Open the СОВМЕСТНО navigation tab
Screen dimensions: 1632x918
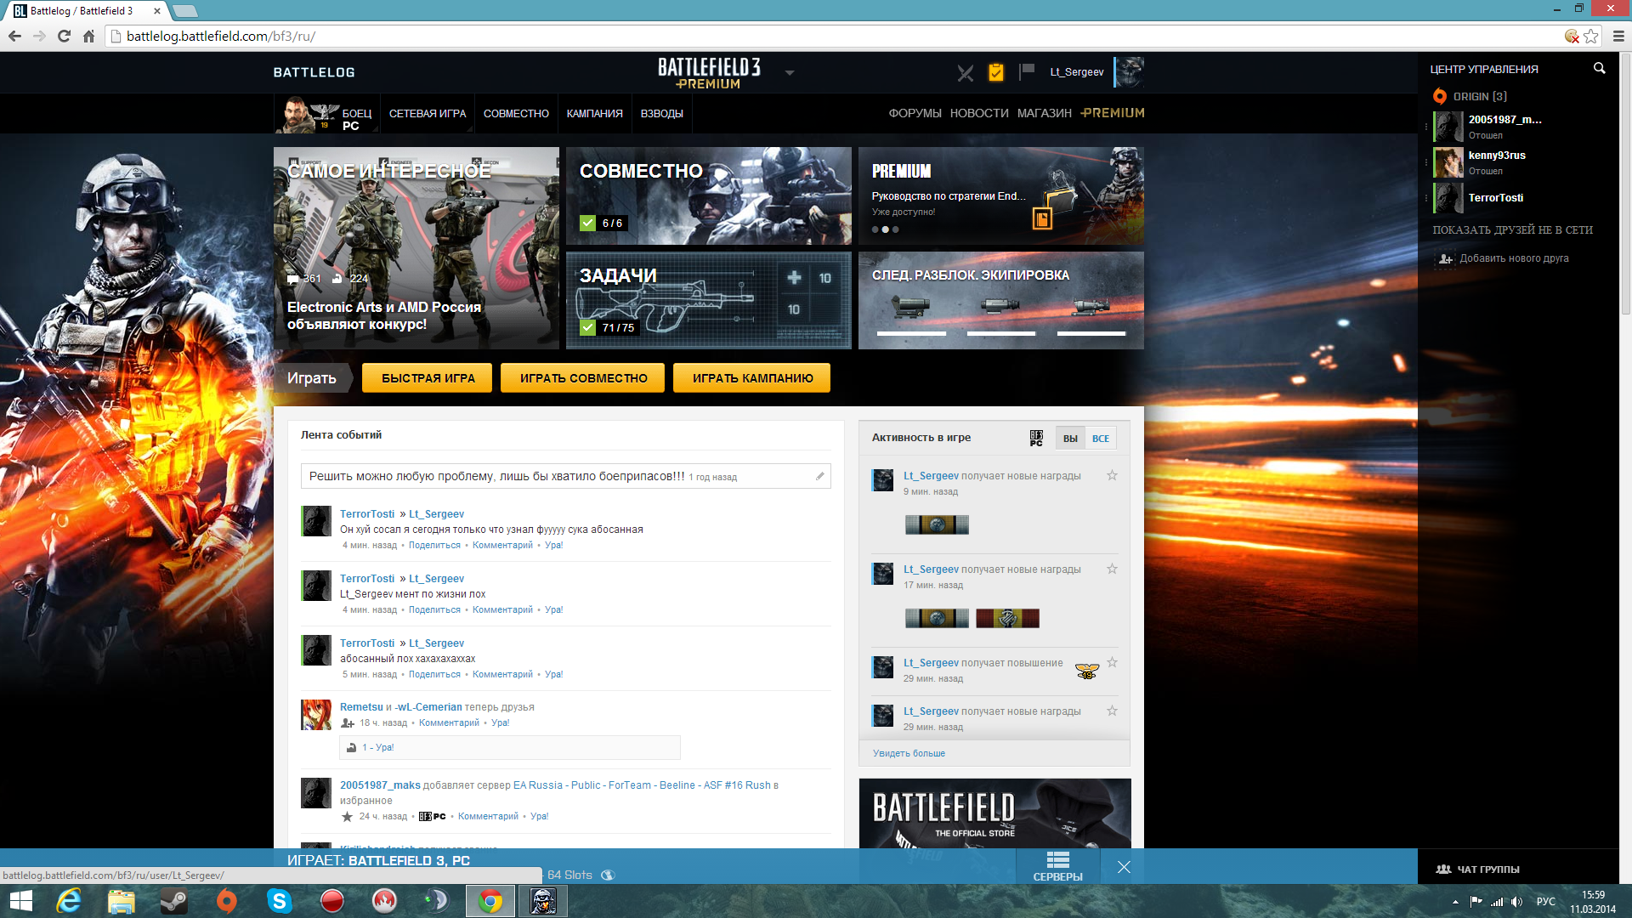516,113
